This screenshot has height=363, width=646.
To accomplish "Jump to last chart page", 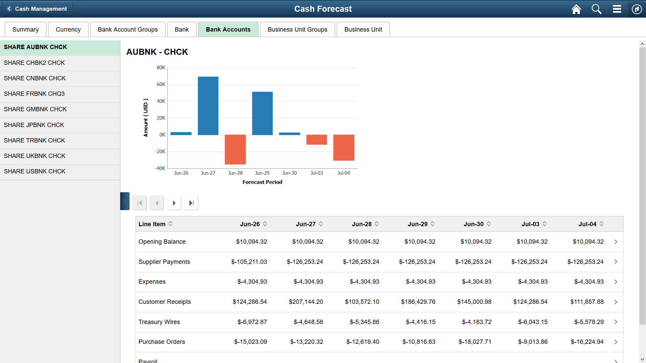I will click(191, 203).
